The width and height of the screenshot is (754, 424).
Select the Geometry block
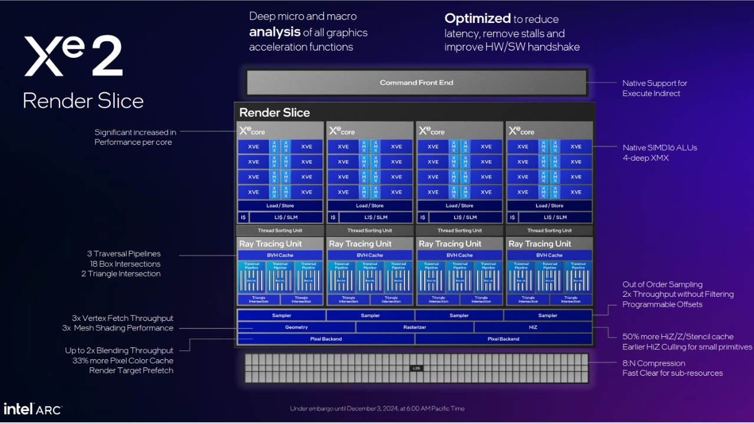pyautogui.click(x=296, y=327)
